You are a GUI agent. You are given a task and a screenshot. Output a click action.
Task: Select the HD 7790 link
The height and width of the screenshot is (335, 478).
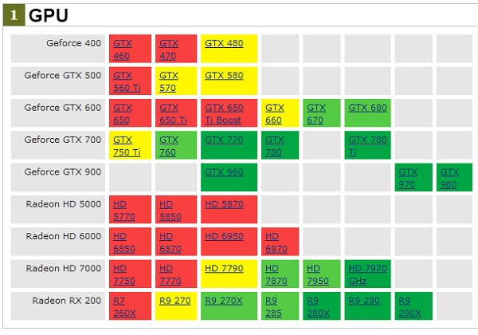tap(224, 267)
